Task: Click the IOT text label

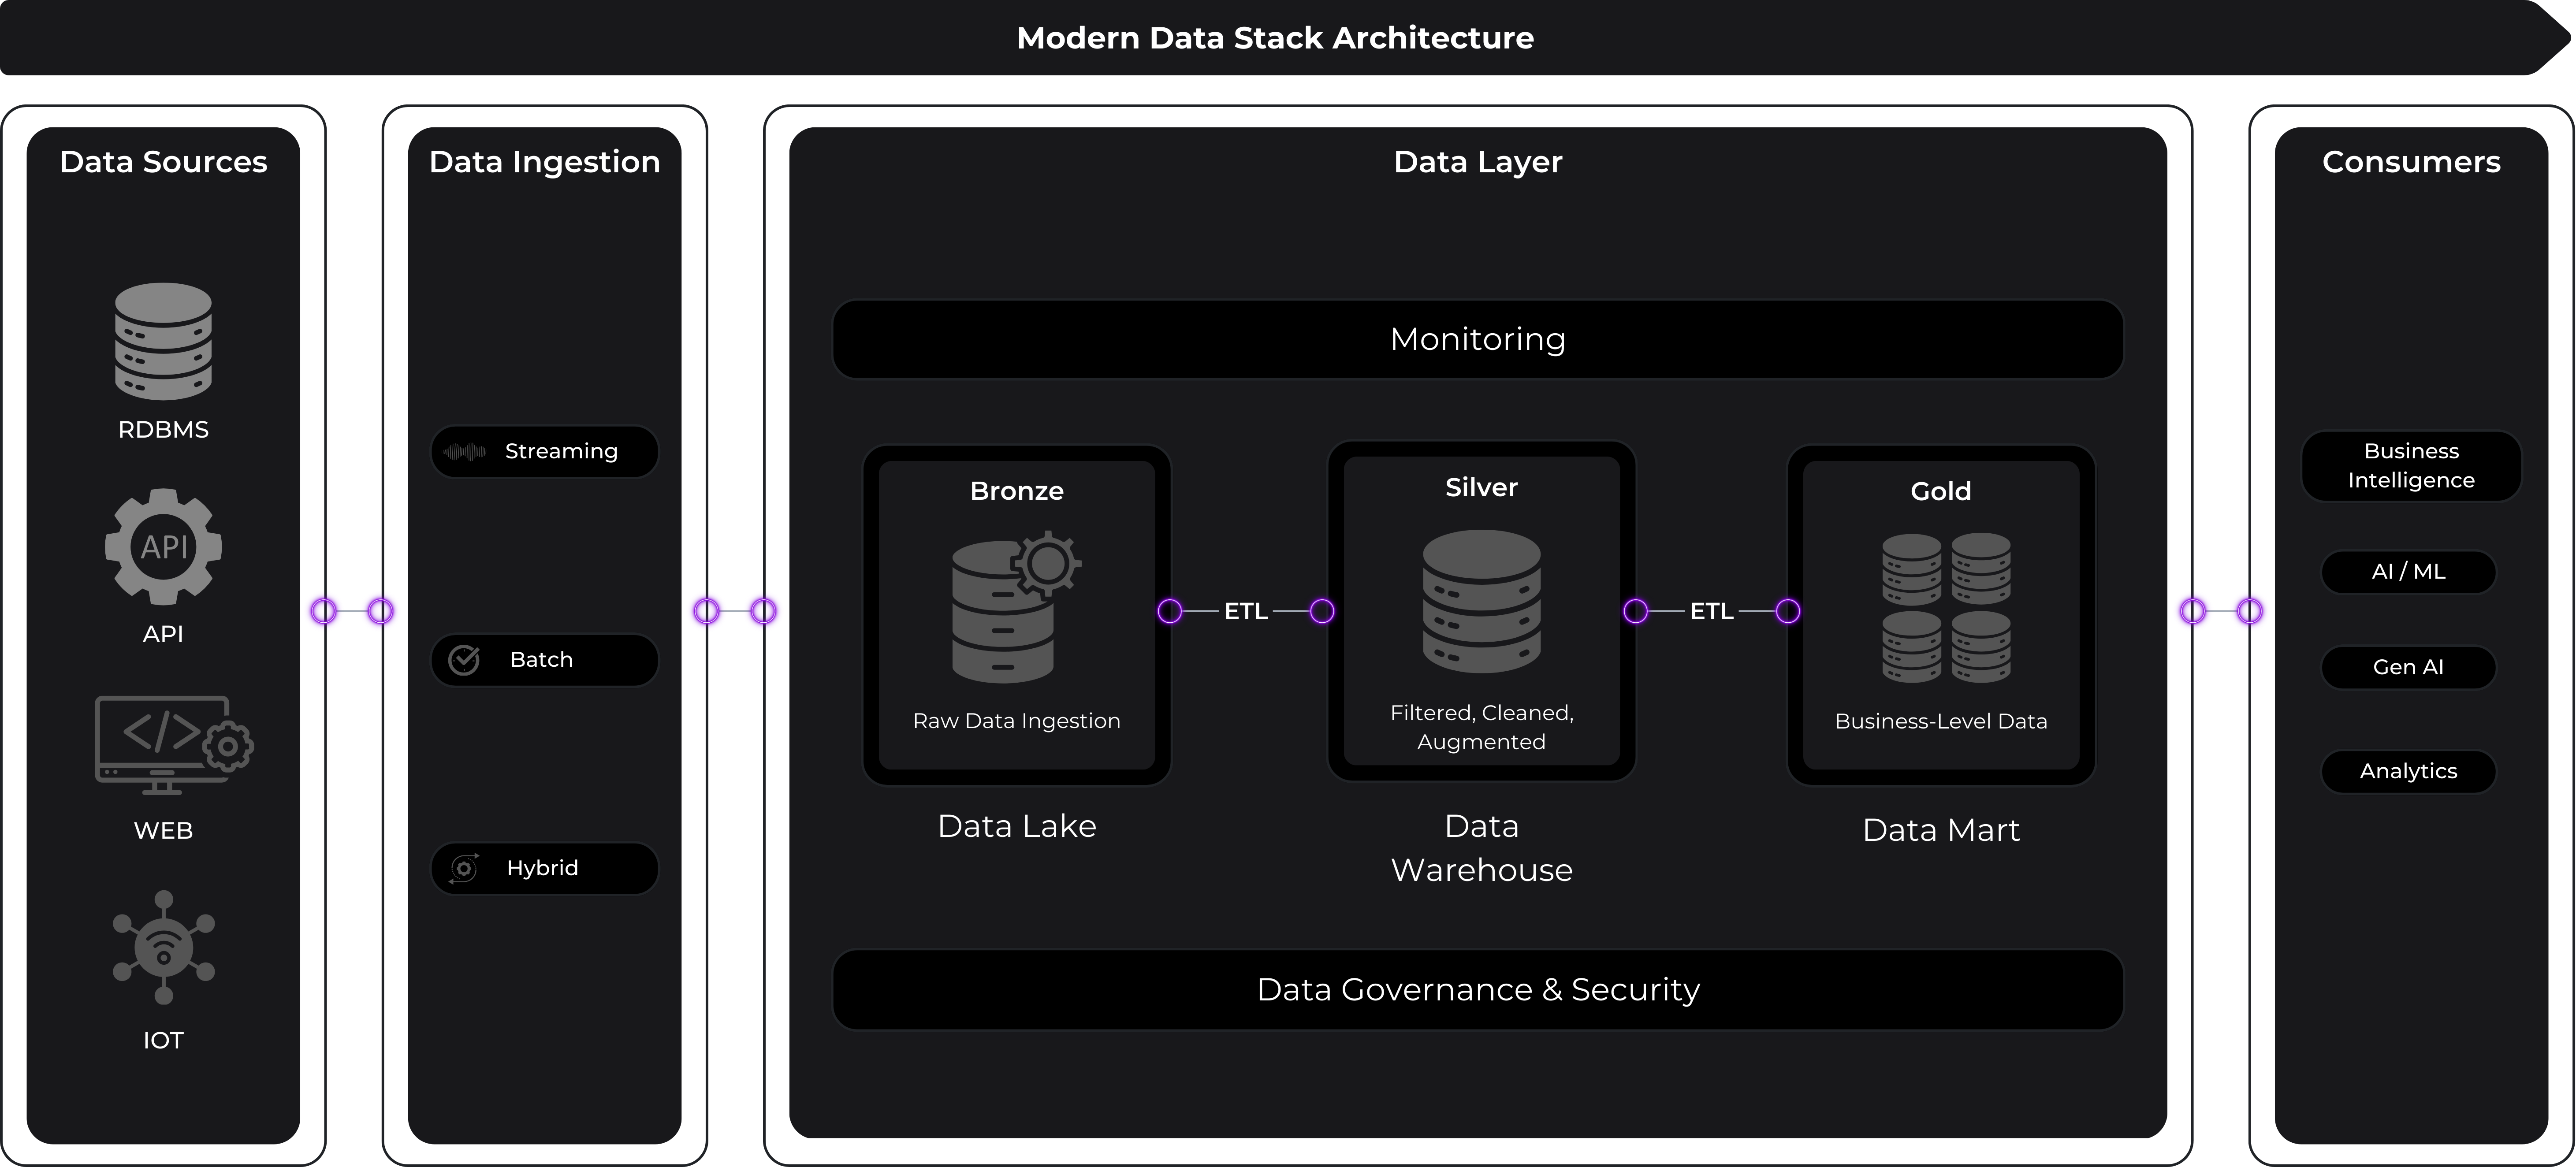Action: tap(163, 1041)
